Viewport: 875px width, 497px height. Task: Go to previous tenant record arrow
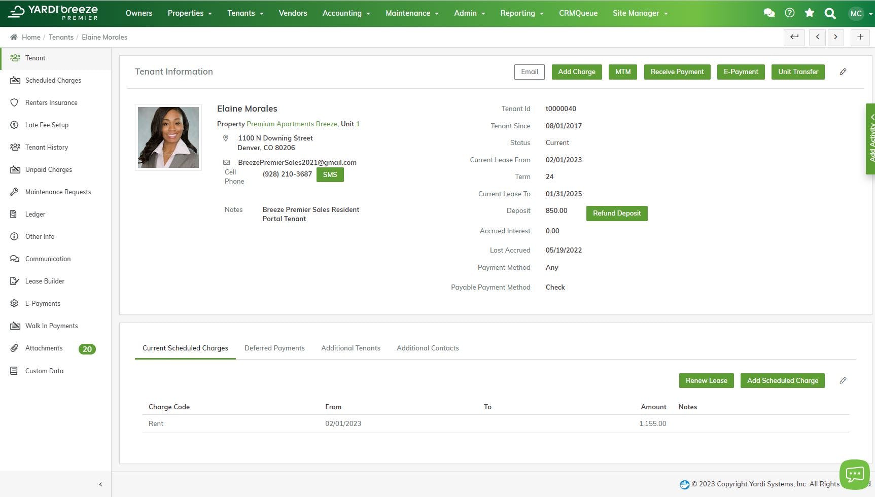(818, 37)
